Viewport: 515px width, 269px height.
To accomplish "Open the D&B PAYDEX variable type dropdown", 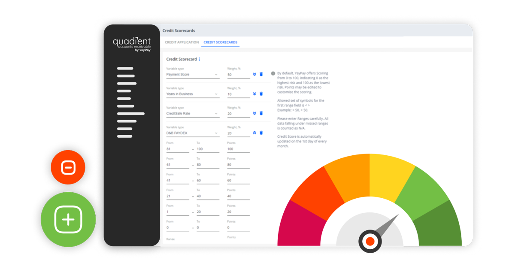I will pos(217,133).
